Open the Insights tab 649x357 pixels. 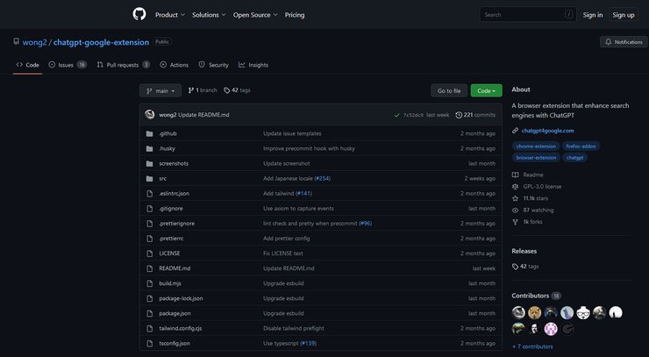pyautogui.click(x=253, y=65)
